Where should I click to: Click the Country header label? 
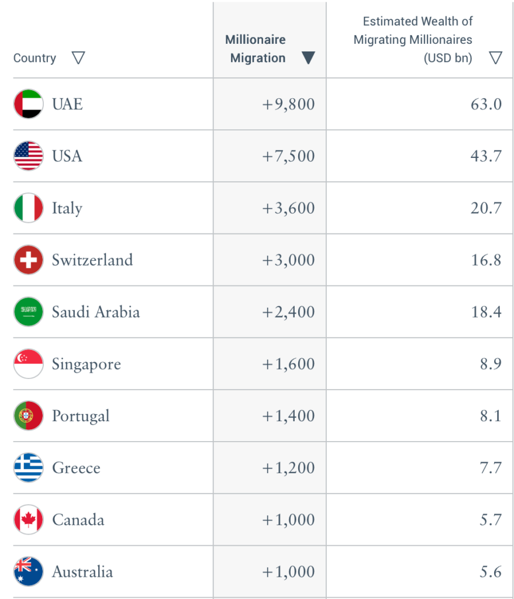35,58
